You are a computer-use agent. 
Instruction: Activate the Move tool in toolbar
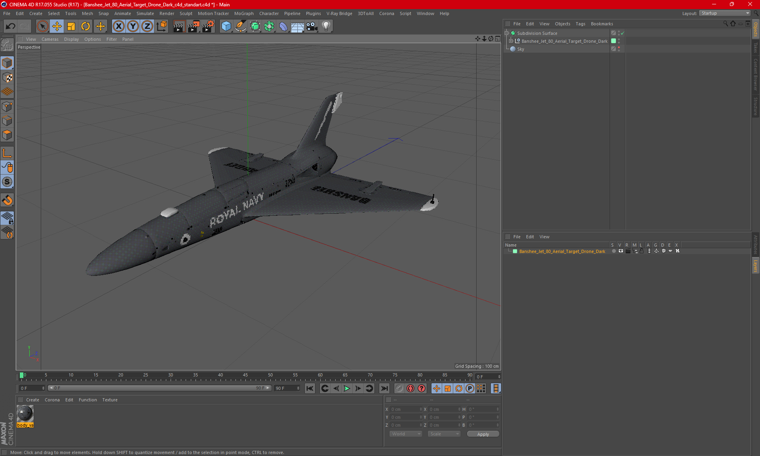click(57, 27)
